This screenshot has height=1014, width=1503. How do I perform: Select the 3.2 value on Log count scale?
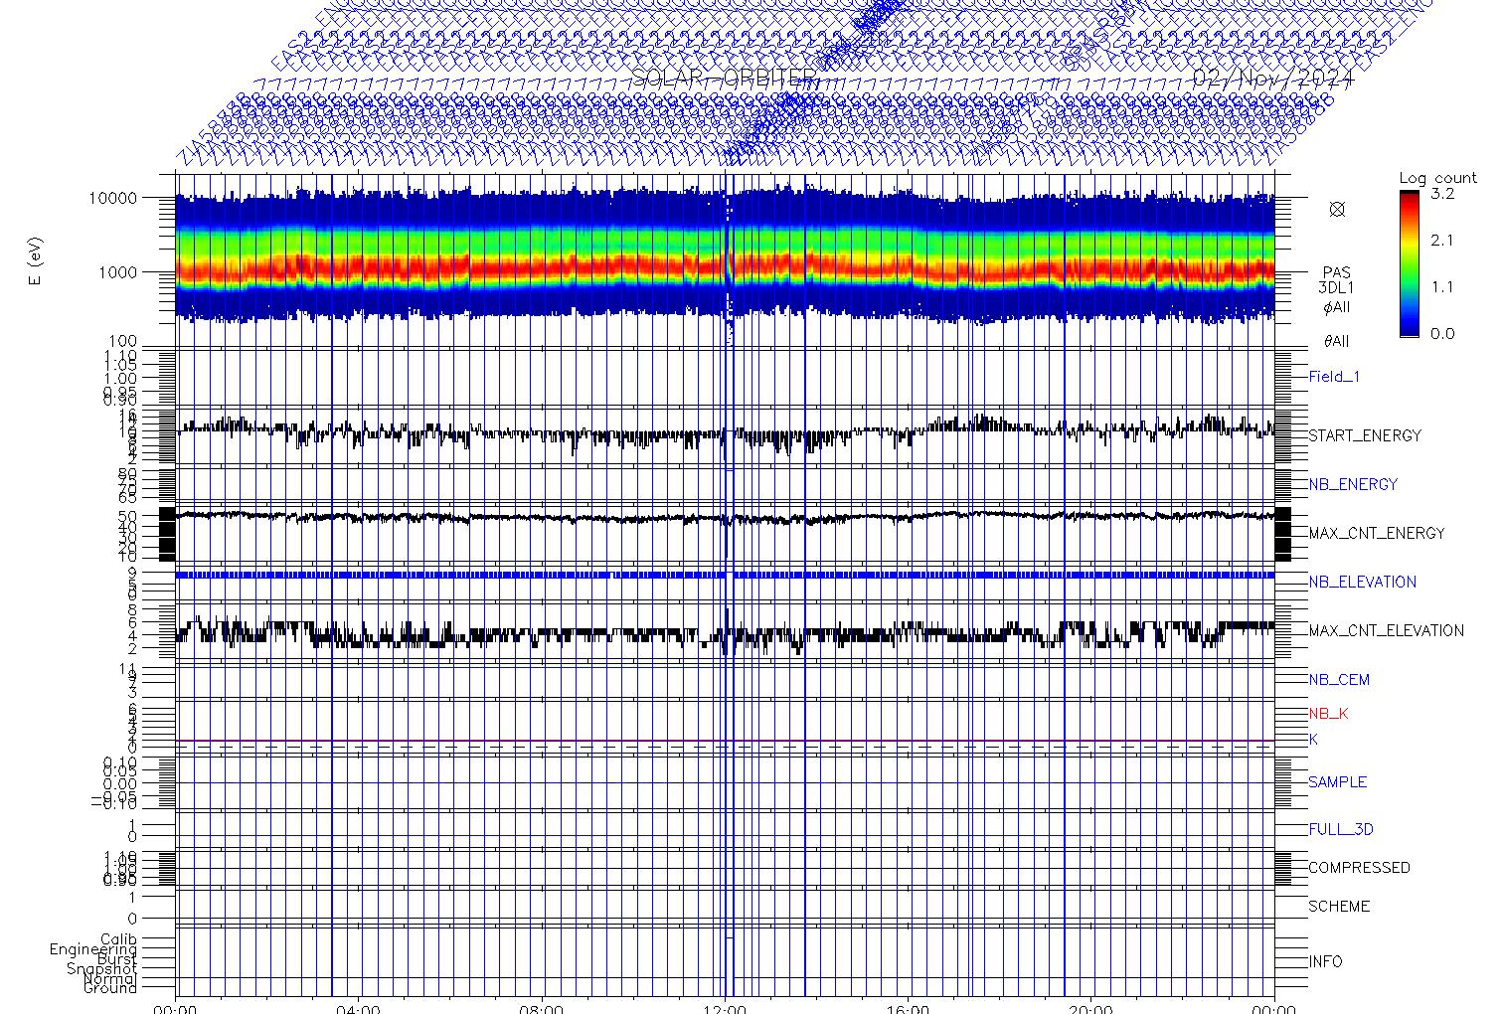[1442, 194]
